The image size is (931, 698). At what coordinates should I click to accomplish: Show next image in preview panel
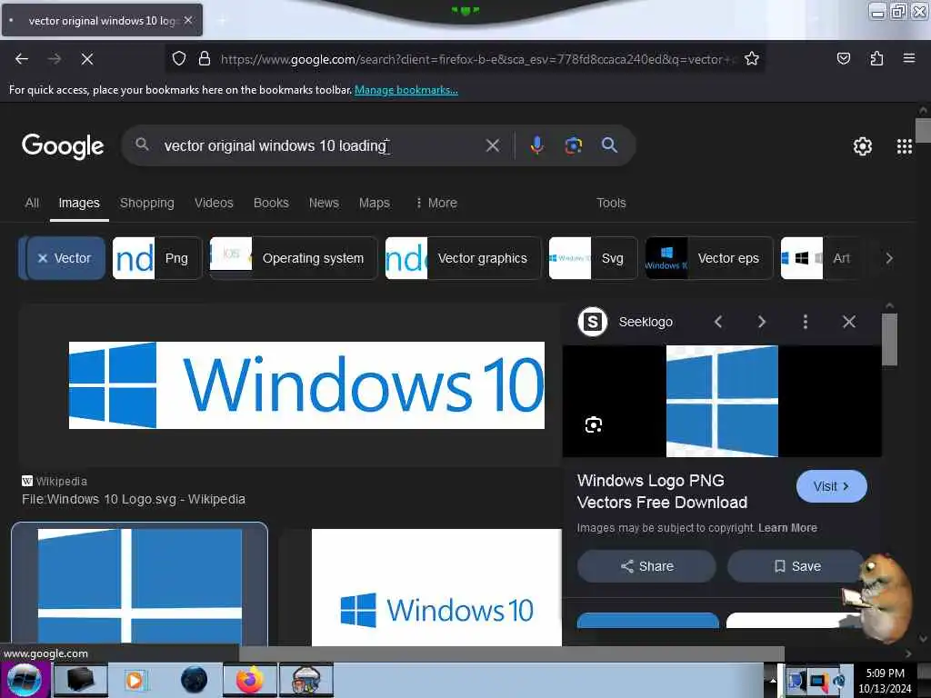point(762,322)
